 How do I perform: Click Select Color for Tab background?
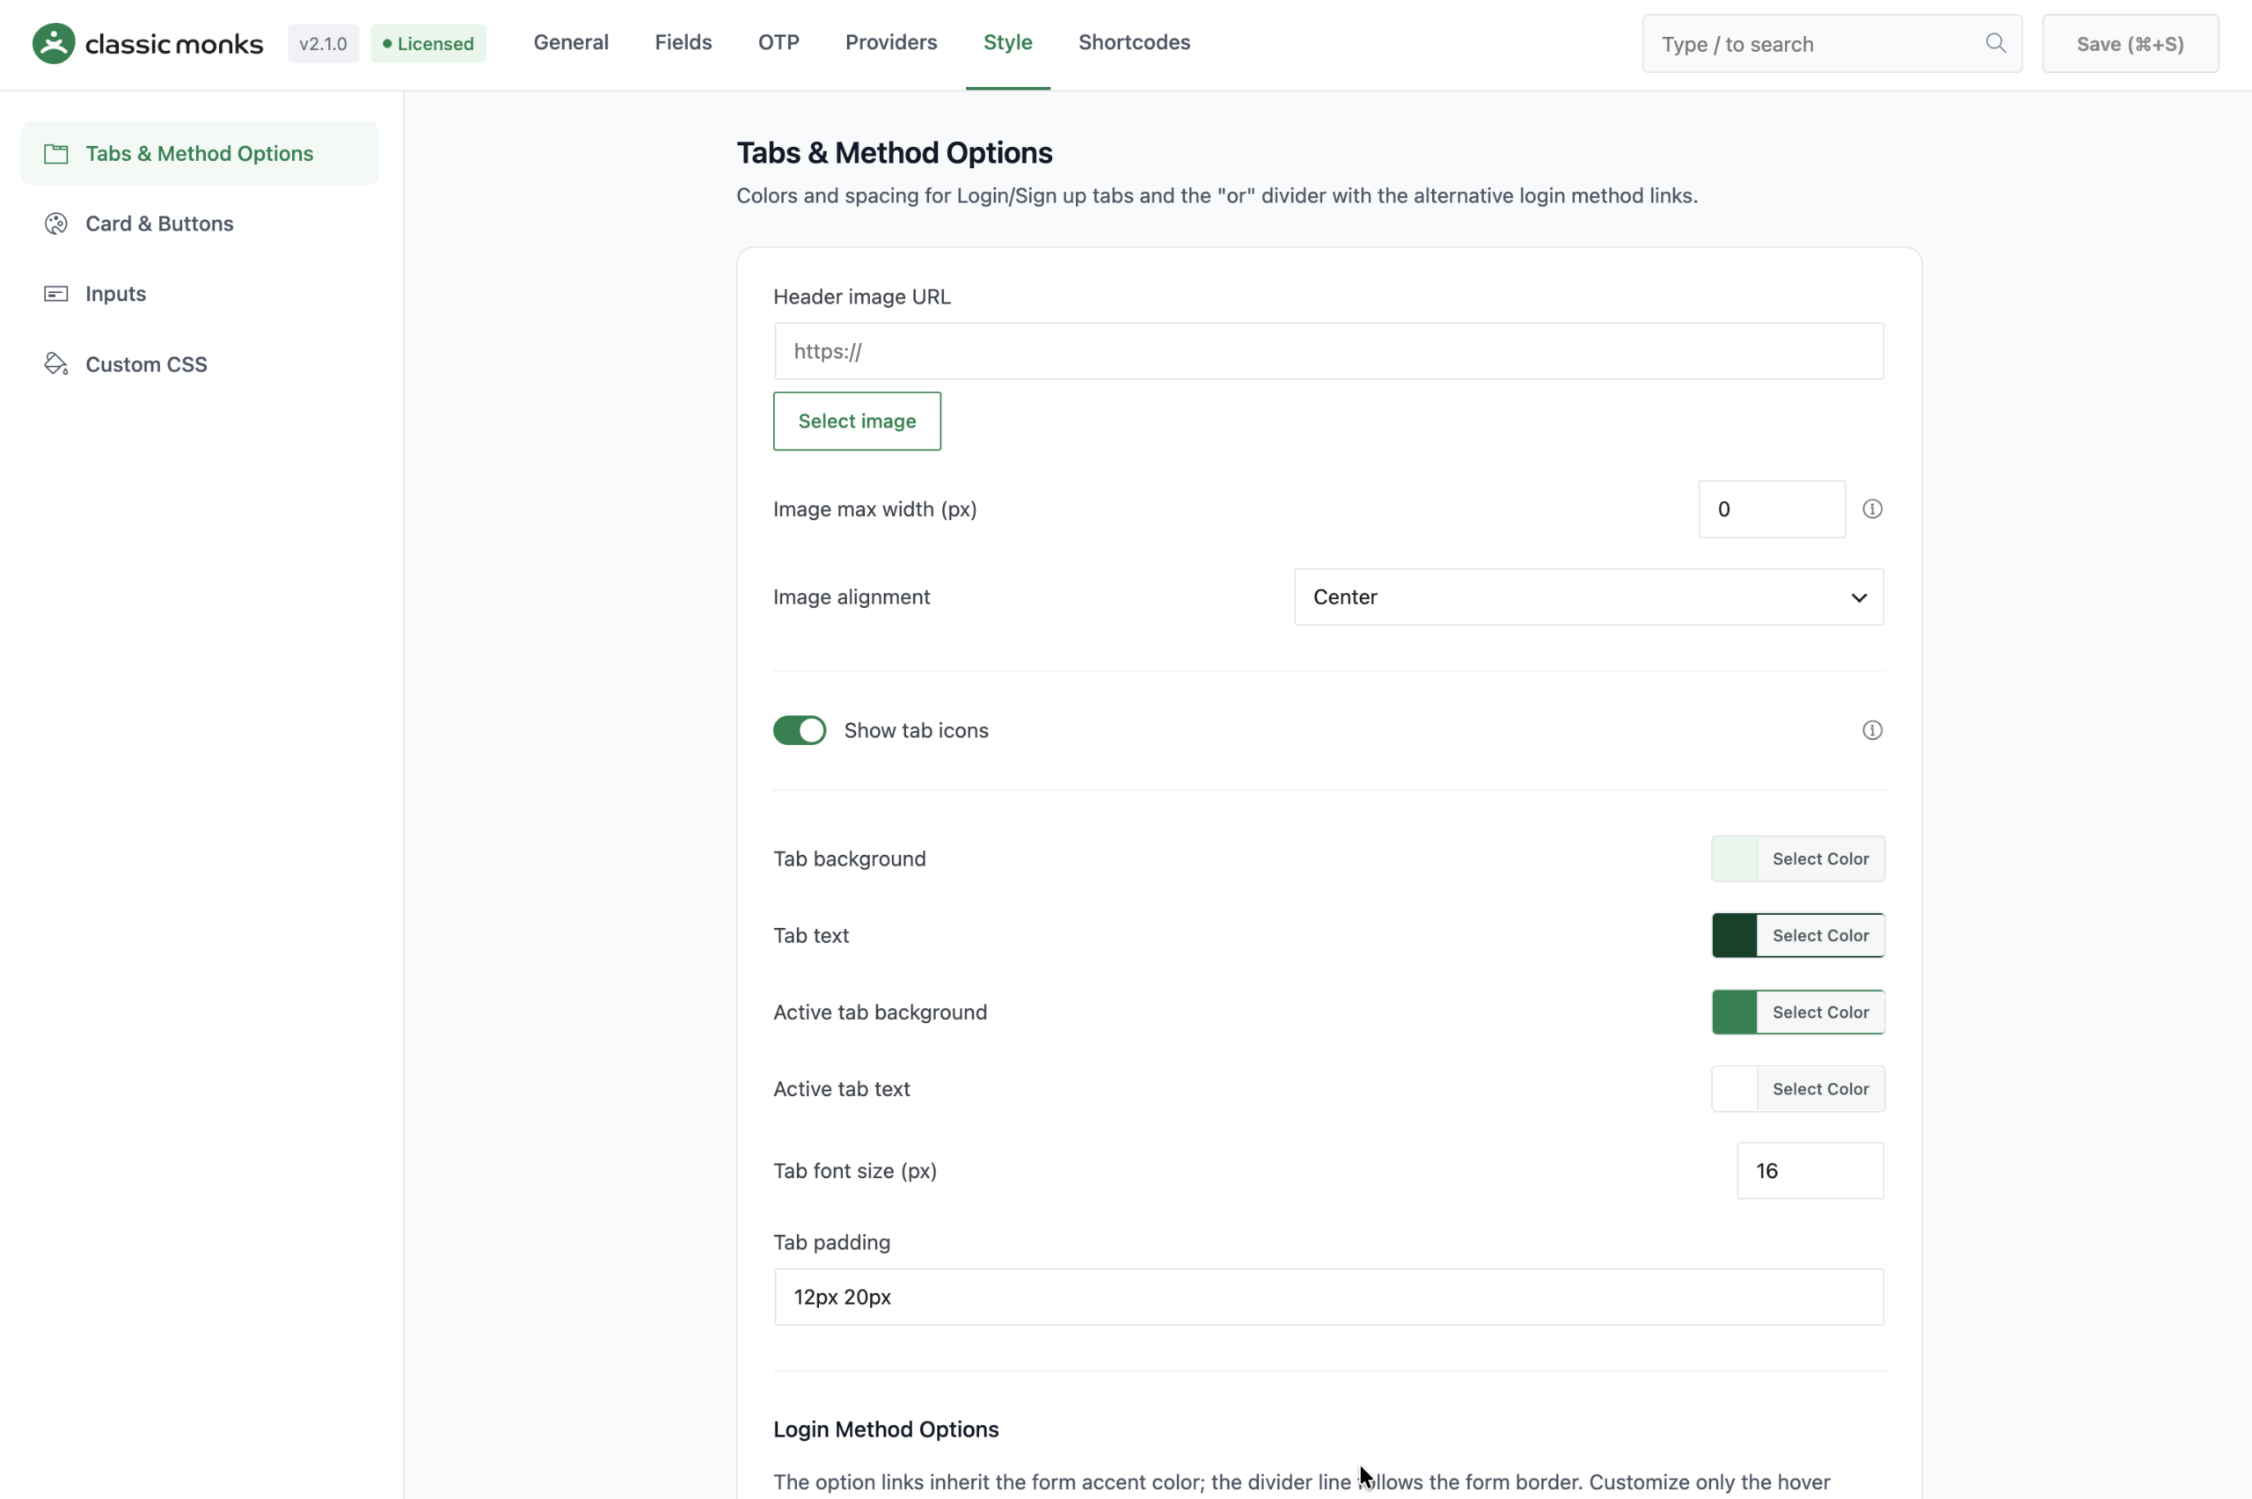[x=1820, y=859]
